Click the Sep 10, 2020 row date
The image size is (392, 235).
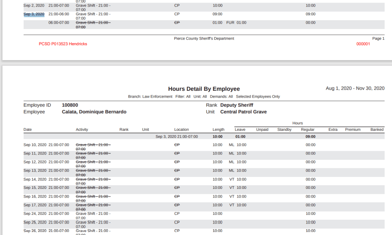pos(34,145)
